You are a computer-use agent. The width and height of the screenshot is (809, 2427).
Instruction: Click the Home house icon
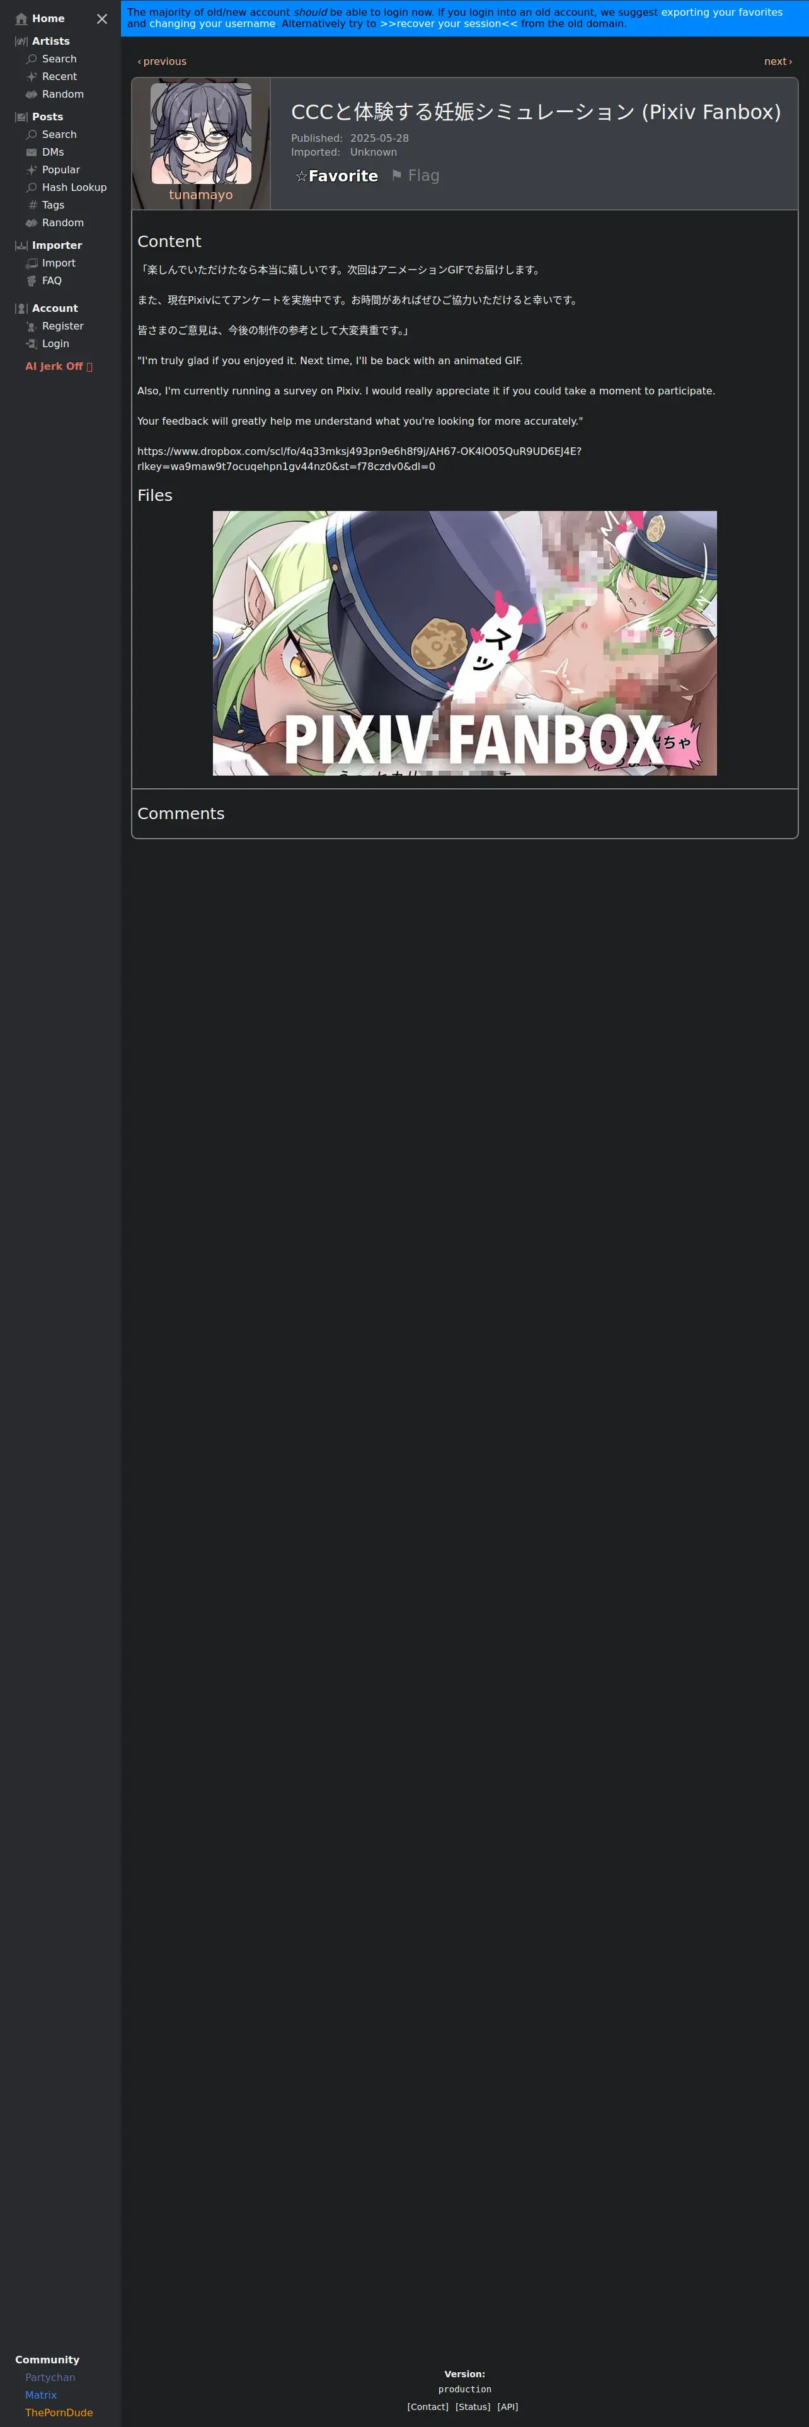[x=21, y=19]
